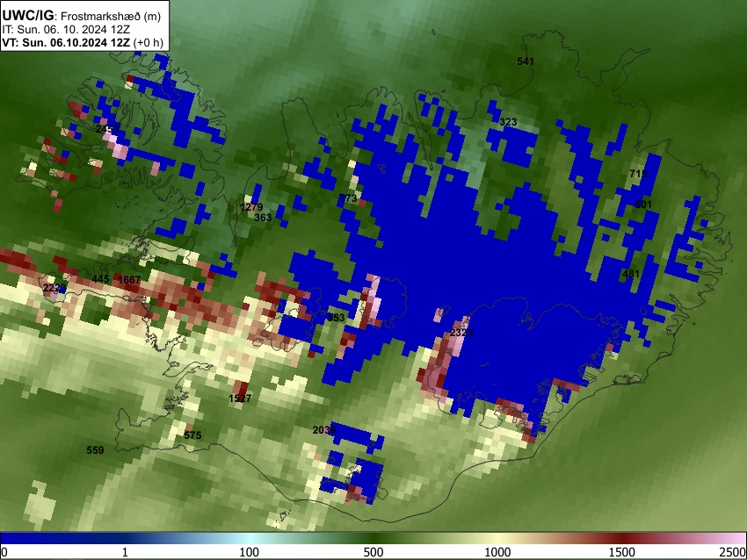Click the 0 tick on the color scale
The height and width of the screenshot is (560, 747).
pos(4,552)
